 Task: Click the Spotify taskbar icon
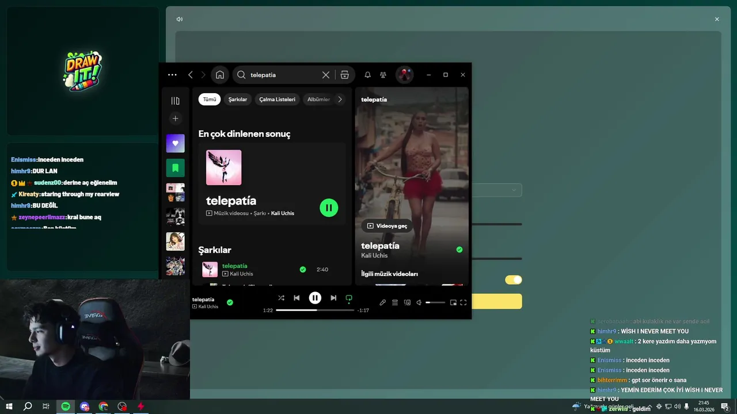pos(66,407)
